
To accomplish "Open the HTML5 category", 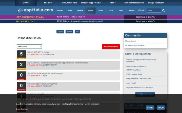I will tap(113, 3).
